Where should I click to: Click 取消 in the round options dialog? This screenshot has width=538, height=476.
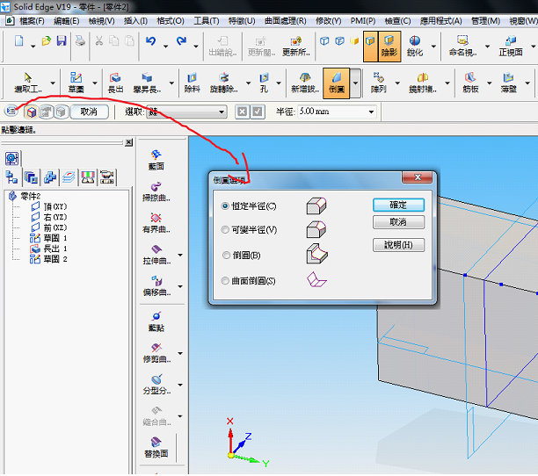point(398,222)
